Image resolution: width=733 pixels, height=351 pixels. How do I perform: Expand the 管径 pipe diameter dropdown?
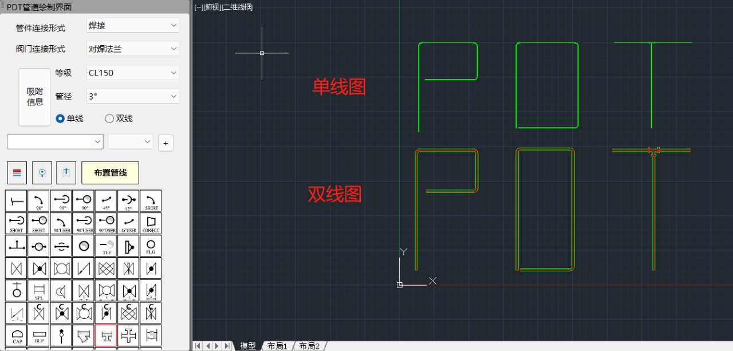click(x=132, y=96)
